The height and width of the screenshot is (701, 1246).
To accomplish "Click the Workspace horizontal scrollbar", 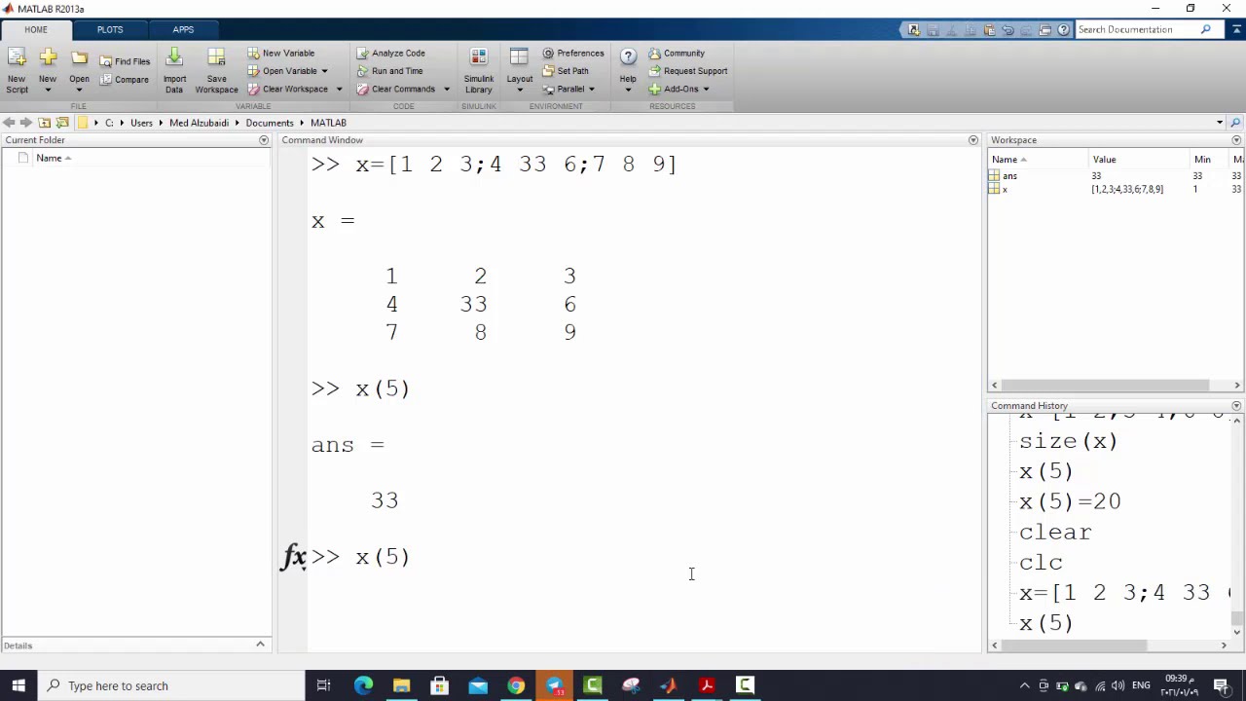I will (x=1104, y=386).
